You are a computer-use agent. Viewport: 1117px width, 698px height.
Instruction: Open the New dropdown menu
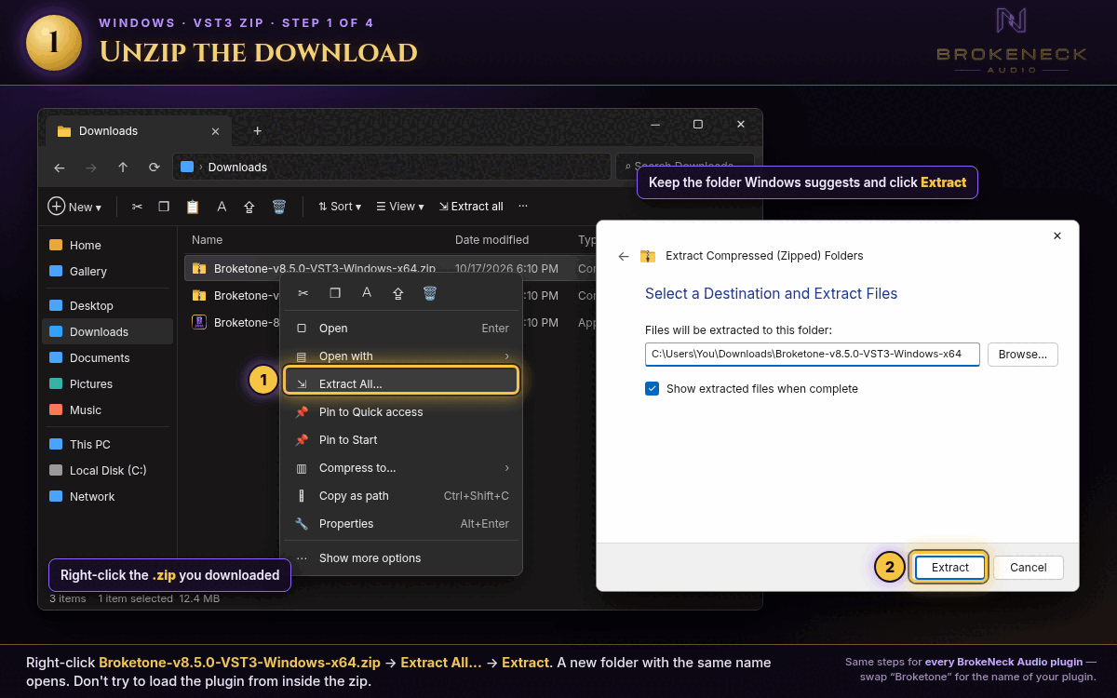pyautogui.click(x=74, y=207)
